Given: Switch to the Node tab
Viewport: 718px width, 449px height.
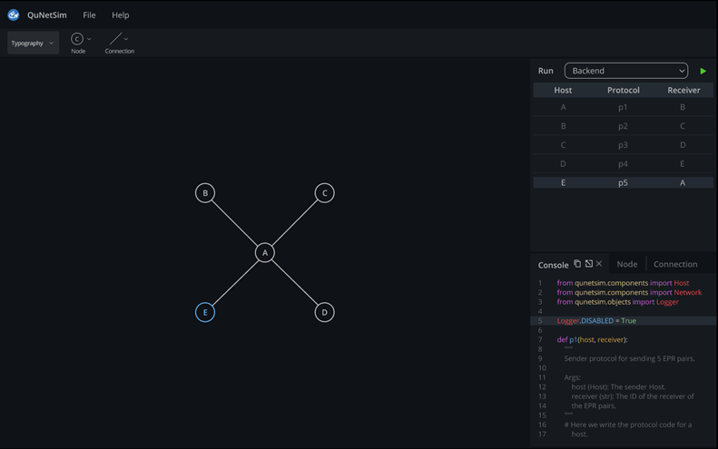Looking at the screenshot, I should point(627,264).
